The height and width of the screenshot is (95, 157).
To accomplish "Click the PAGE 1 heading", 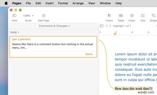I will click(14, 32).
